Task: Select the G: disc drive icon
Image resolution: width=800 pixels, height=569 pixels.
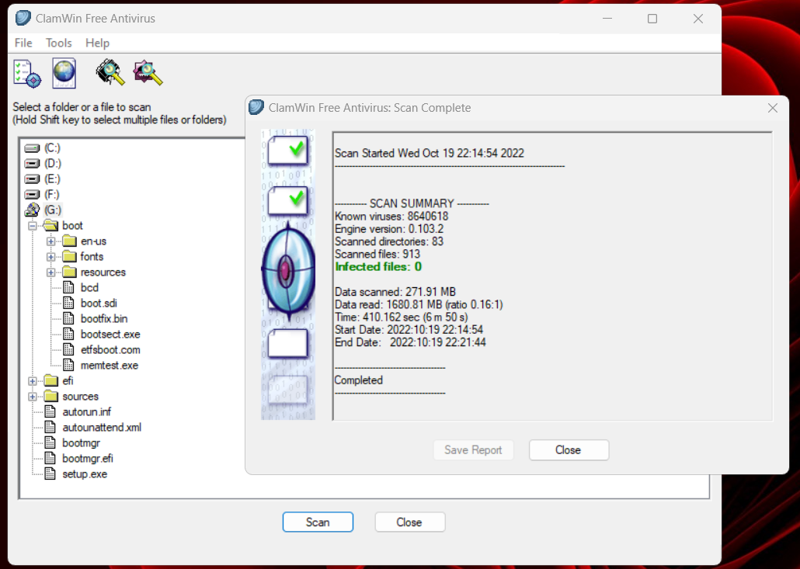Action: (x=32, y=210)
